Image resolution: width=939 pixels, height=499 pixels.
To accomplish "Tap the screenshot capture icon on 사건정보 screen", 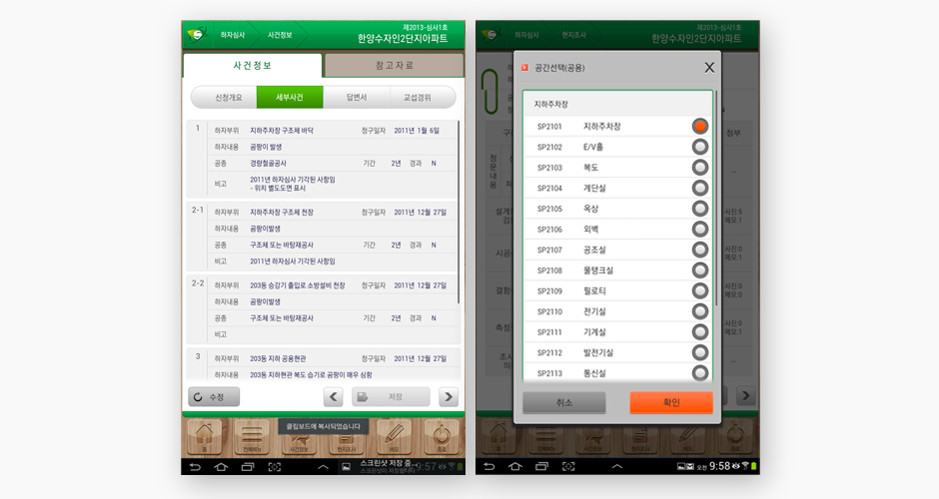I will pyautogui.click(x=275, y=467).
